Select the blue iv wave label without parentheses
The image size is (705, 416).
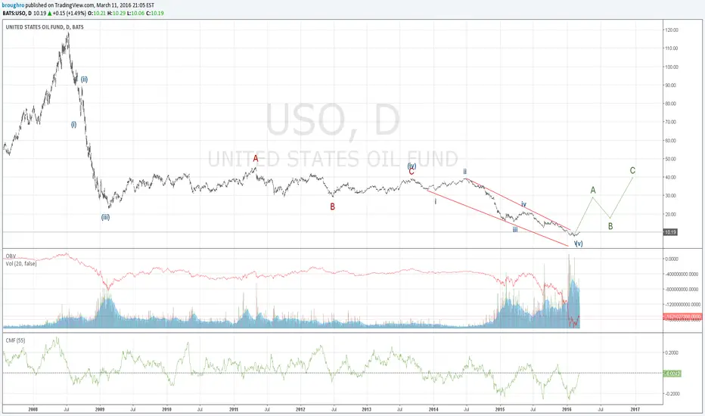pos(523,204)
